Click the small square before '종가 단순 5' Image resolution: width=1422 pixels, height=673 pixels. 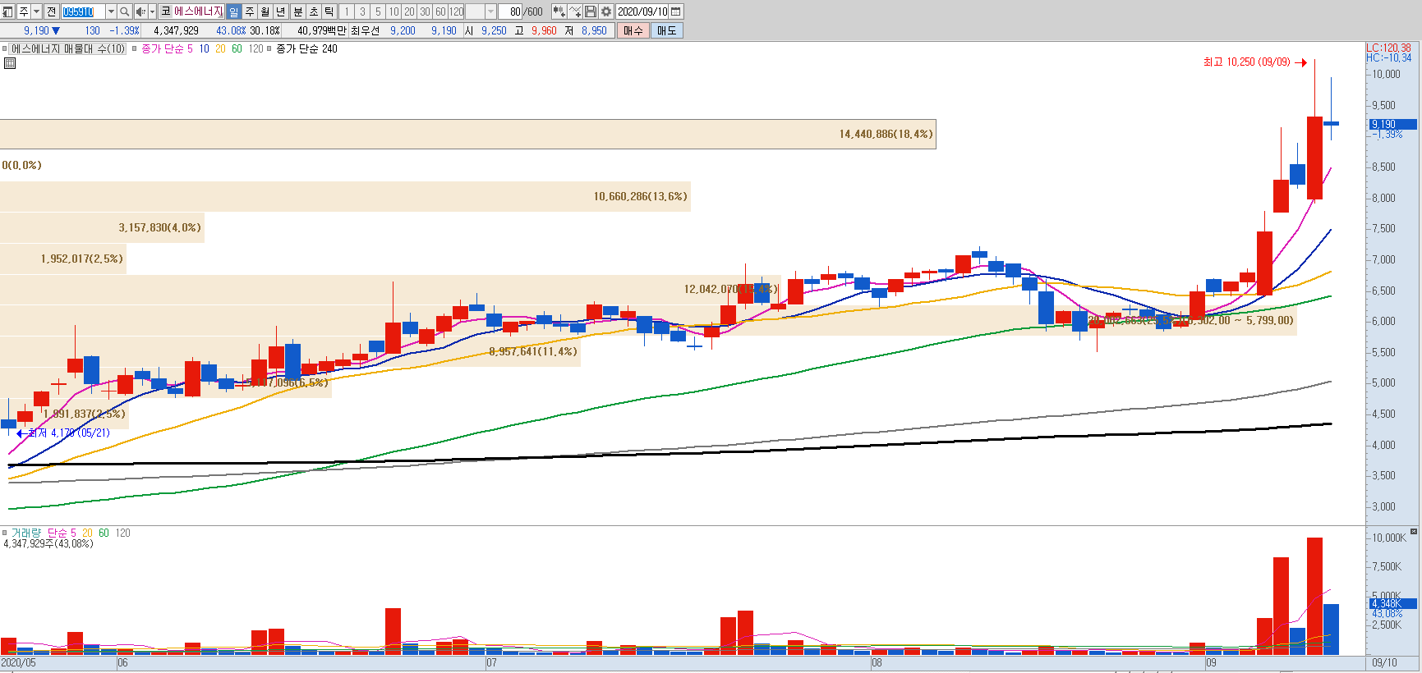pos(135,48)
